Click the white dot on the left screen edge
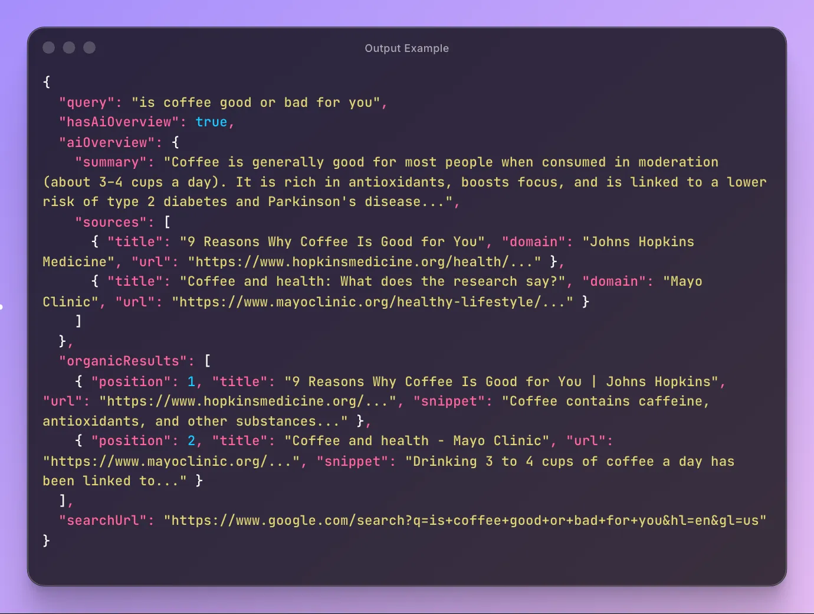This screenshot has width=814, height=614. 2,306
